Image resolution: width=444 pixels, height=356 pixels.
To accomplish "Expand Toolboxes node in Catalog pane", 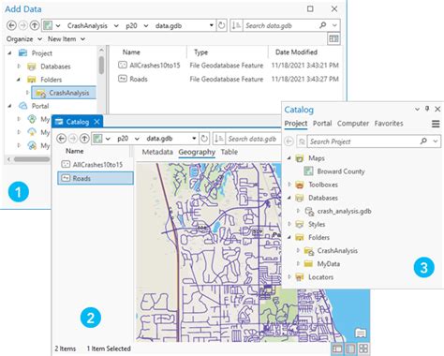I will click(289, 185).
